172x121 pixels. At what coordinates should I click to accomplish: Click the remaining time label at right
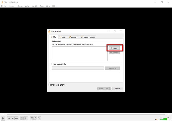169,115
